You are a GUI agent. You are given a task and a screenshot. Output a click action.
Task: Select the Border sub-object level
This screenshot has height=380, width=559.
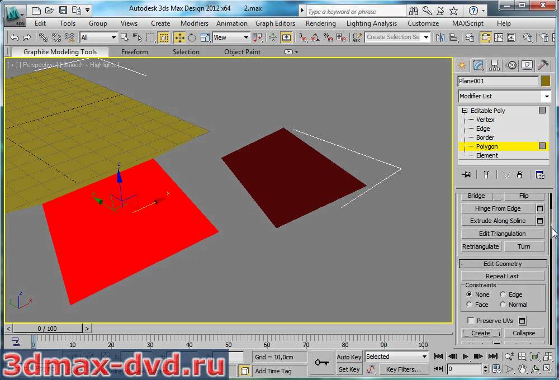[485, 137]
